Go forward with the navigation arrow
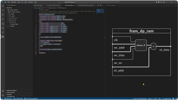The image size is (178, 100). pyautogui.click(x=62, y=2)
